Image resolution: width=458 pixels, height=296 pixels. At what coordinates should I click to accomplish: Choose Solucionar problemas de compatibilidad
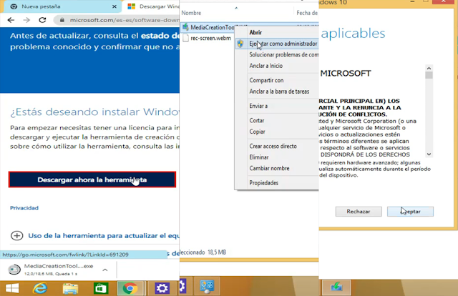[x=277, y=54]
